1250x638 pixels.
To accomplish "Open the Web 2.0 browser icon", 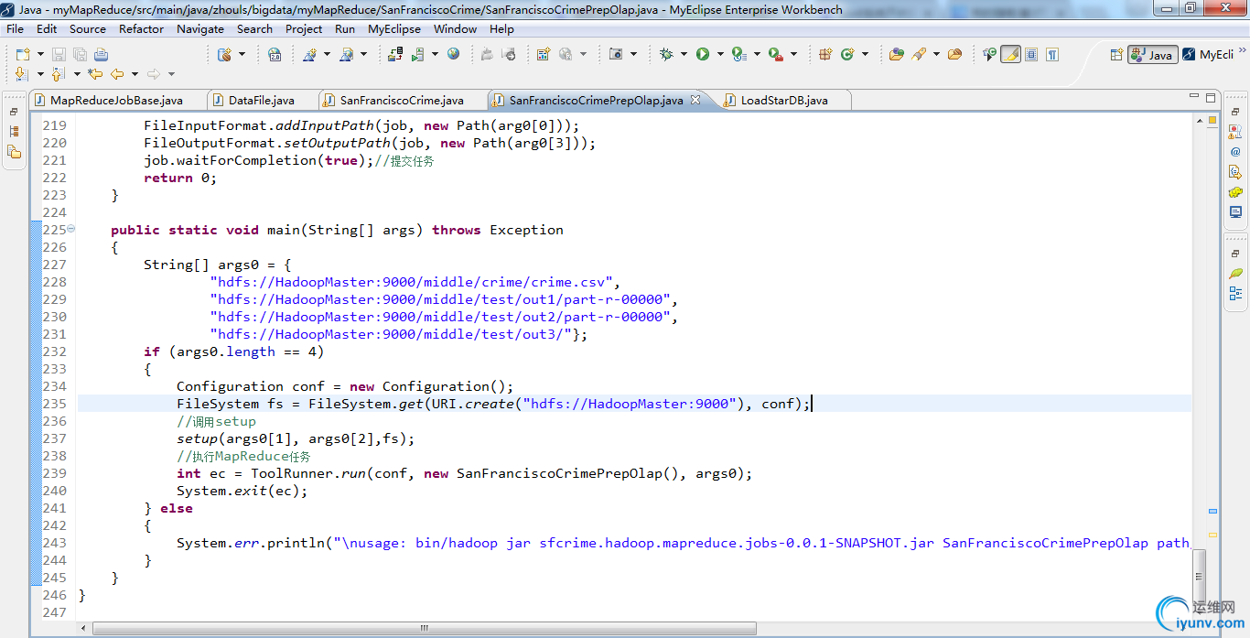I will pyautogui.click(x=275, y=54).
